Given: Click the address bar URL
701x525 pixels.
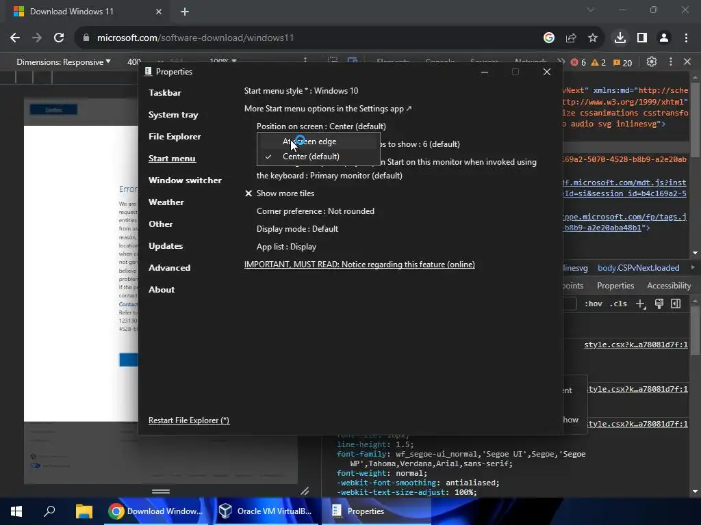Looking at the screenshot, I should 195,38.
